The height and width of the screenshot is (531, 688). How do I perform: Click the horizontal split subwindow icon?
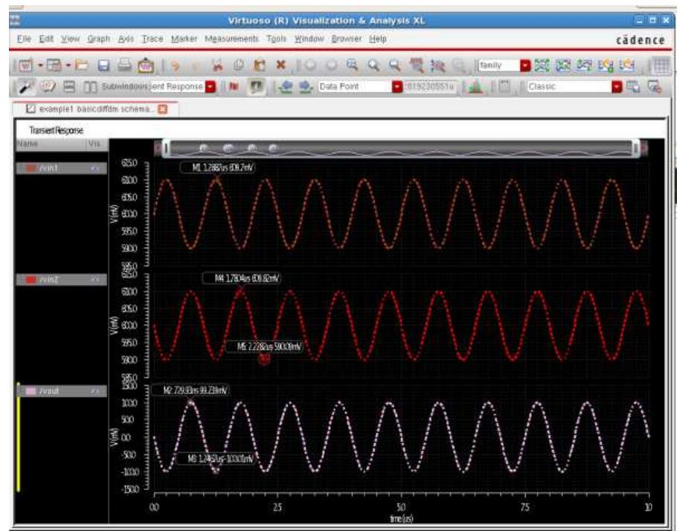click(x=69, y=87)
